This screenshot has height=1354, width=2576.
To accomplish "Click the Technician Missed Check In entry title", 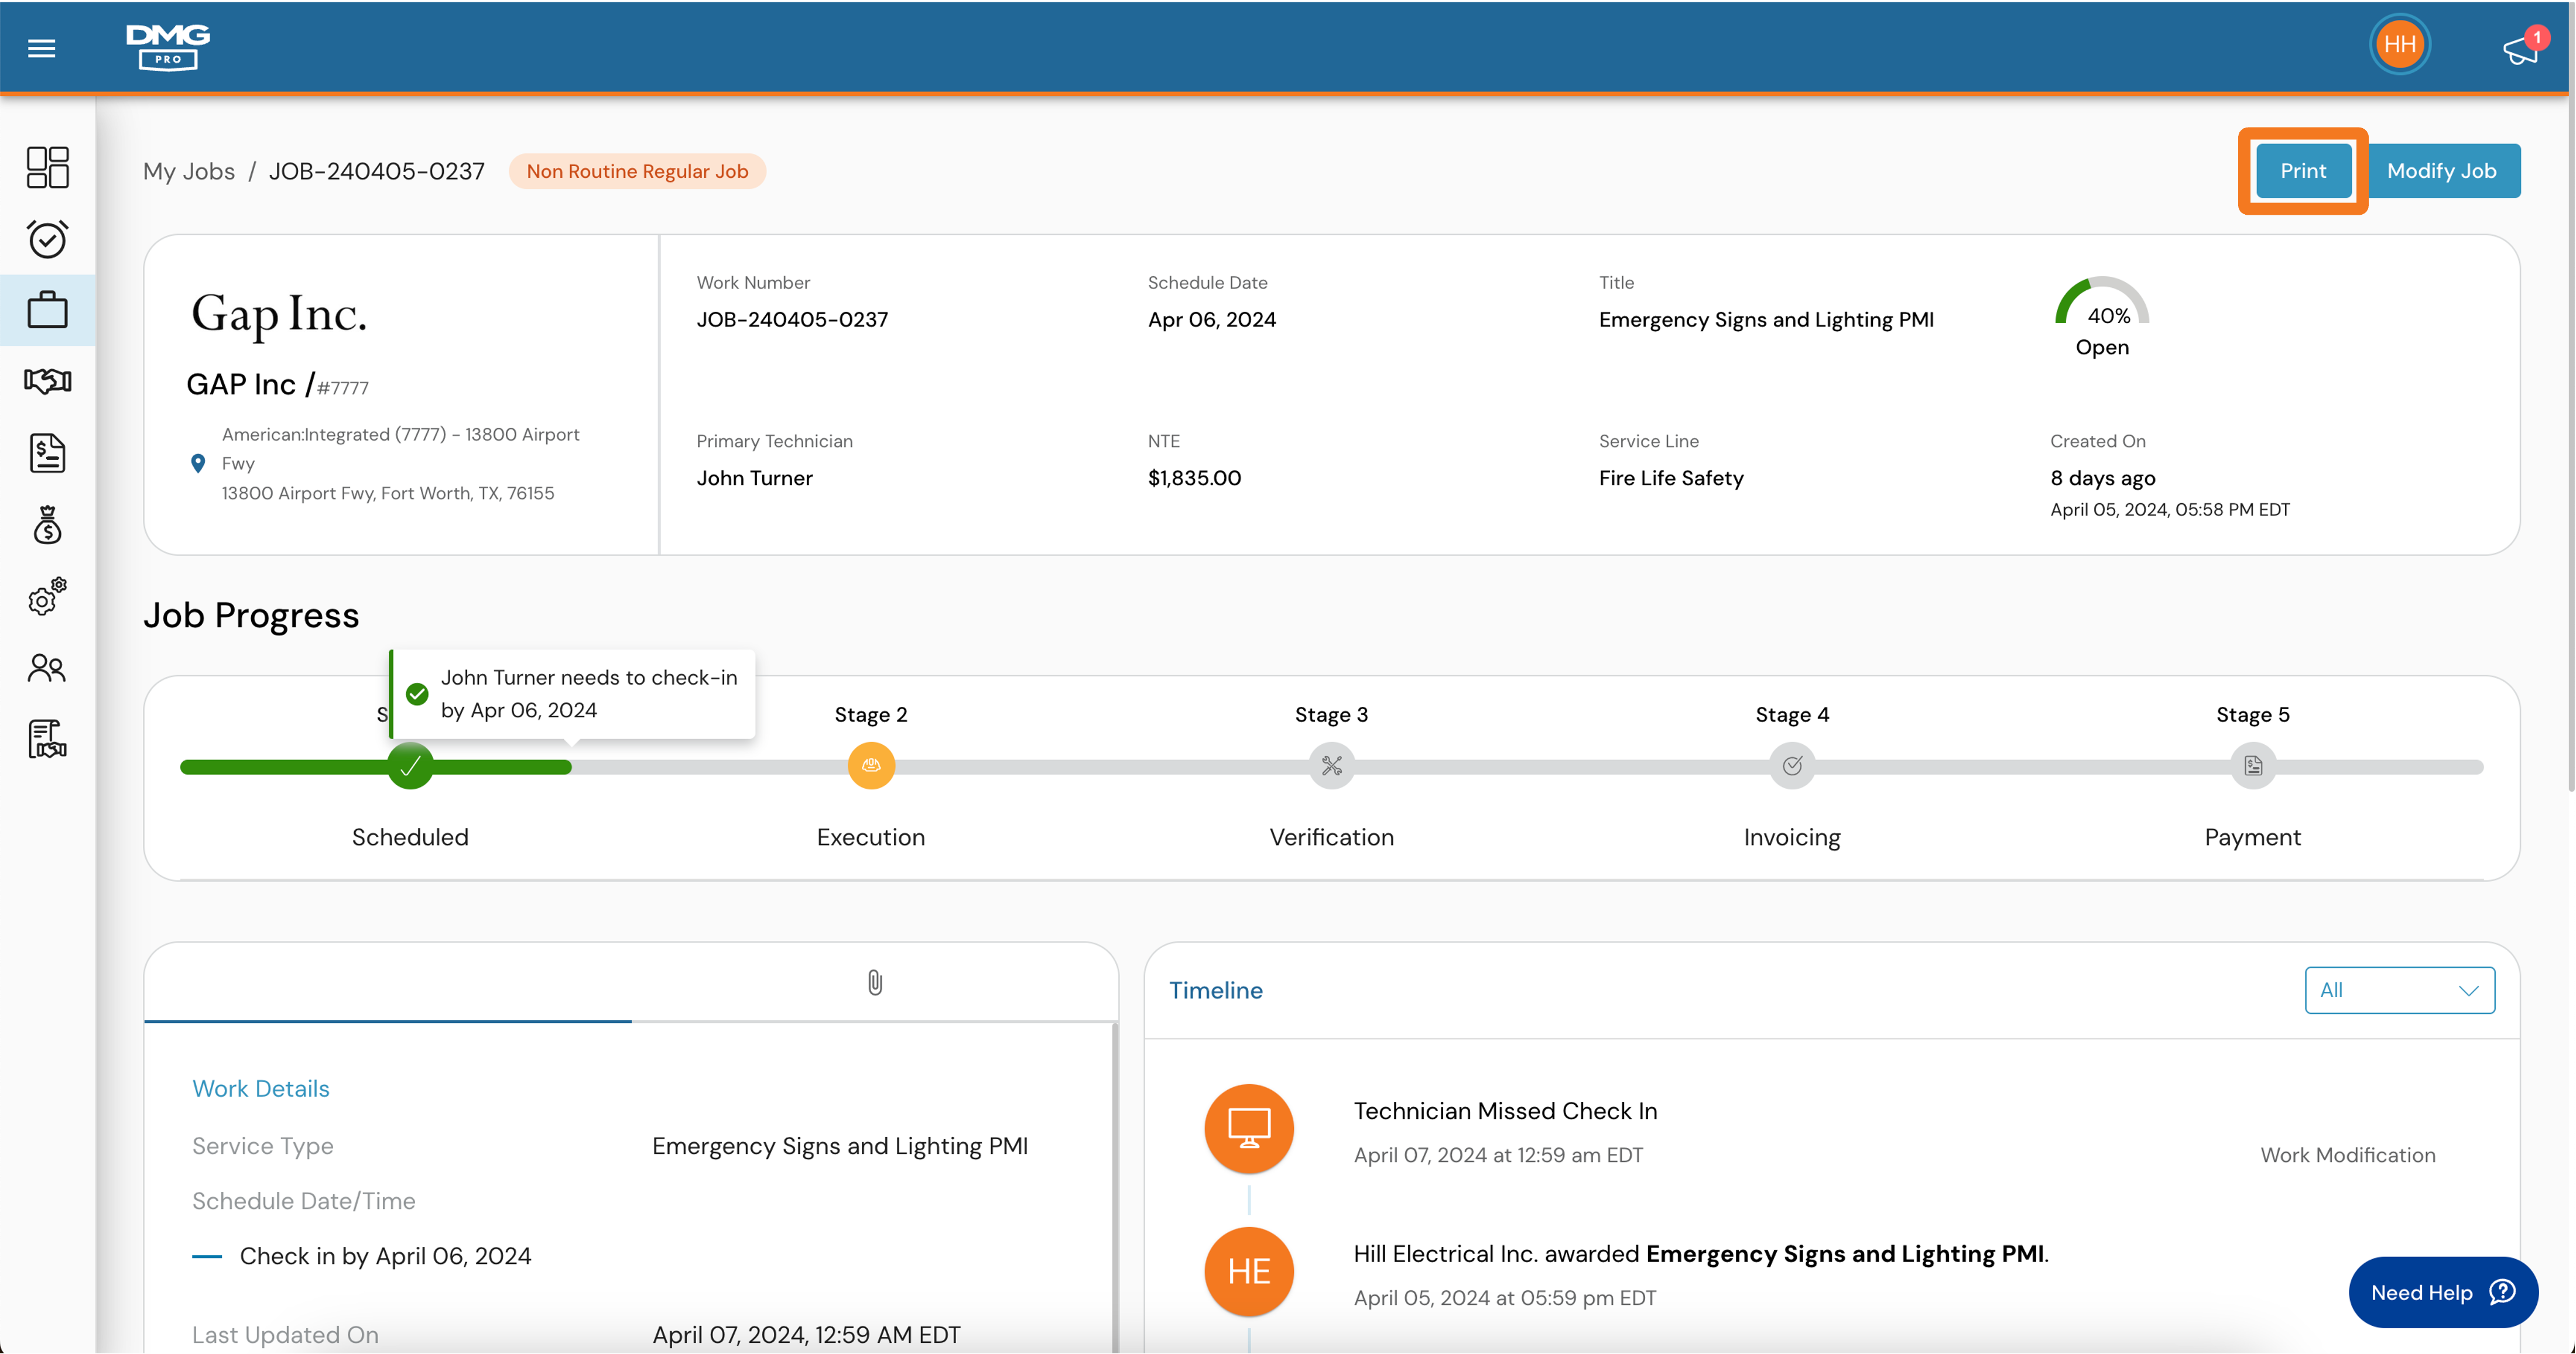I will (x=1505, y=1111).
